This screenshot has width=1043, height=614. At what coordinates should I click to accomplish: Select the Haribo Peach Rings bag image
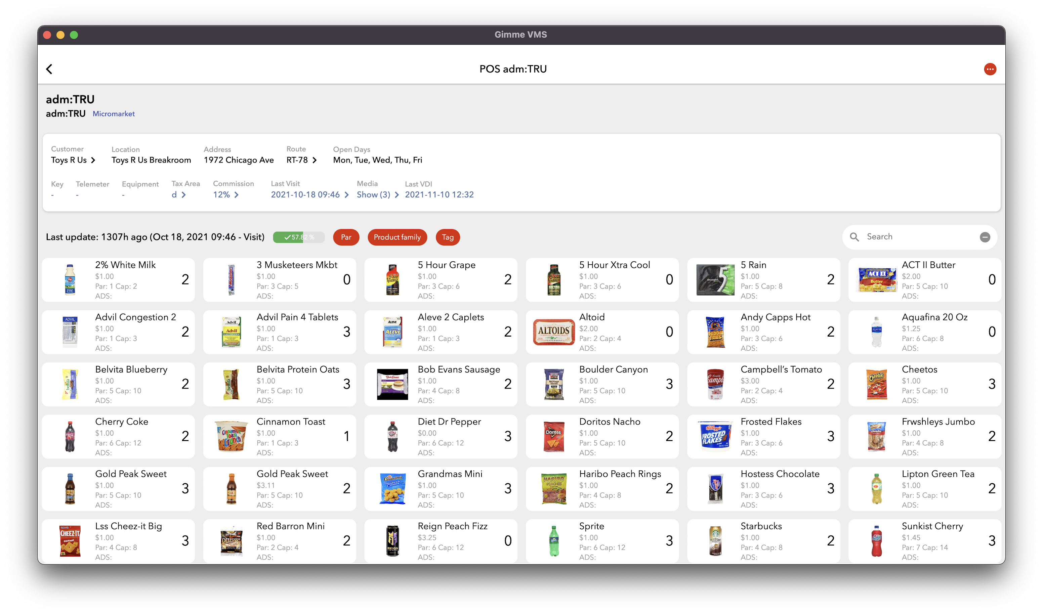pyautogui.click(x=554, y=489)
